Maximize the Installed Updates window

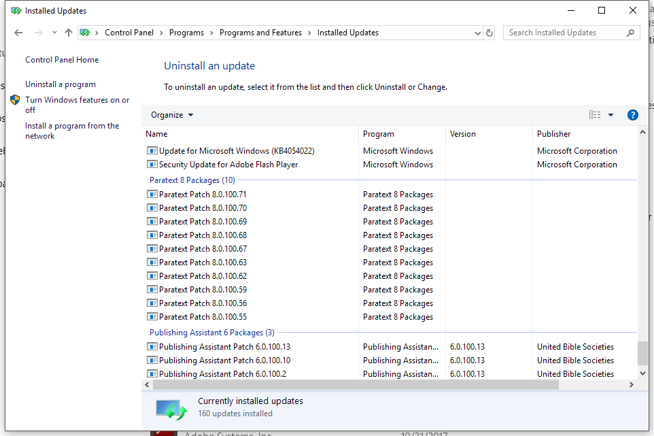point(602,10)
